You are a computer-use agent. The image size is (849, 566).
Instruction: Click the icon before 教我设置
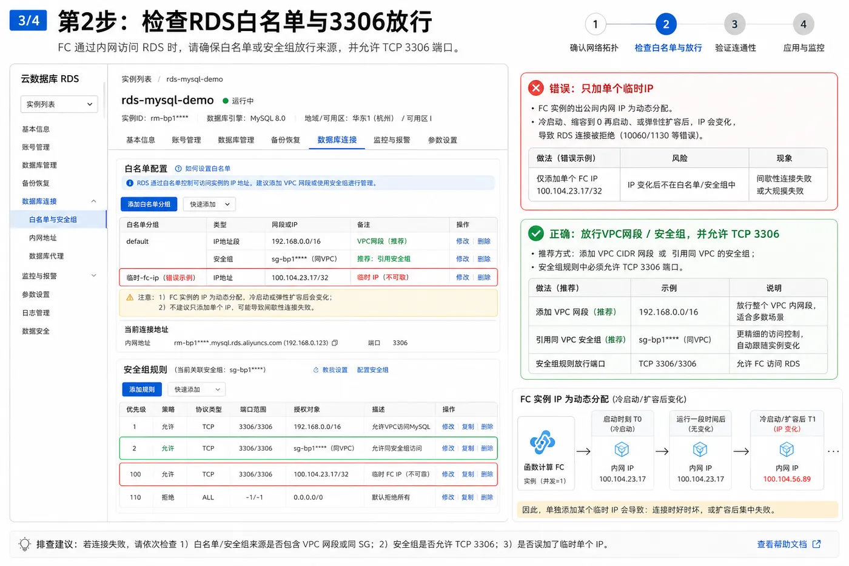(x=316, y=370)
